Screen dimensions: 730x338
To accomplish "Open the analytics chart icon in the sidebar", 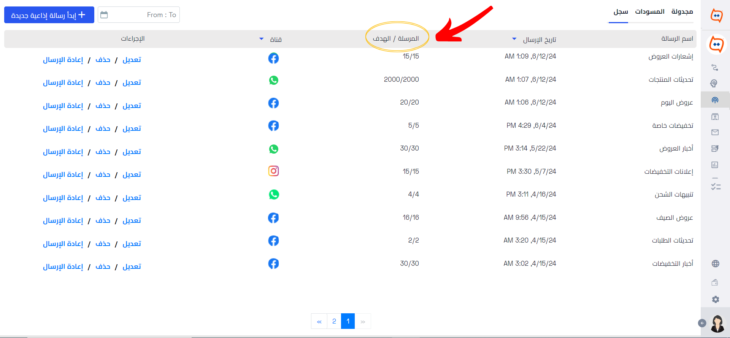I will [x=715, y=165].
